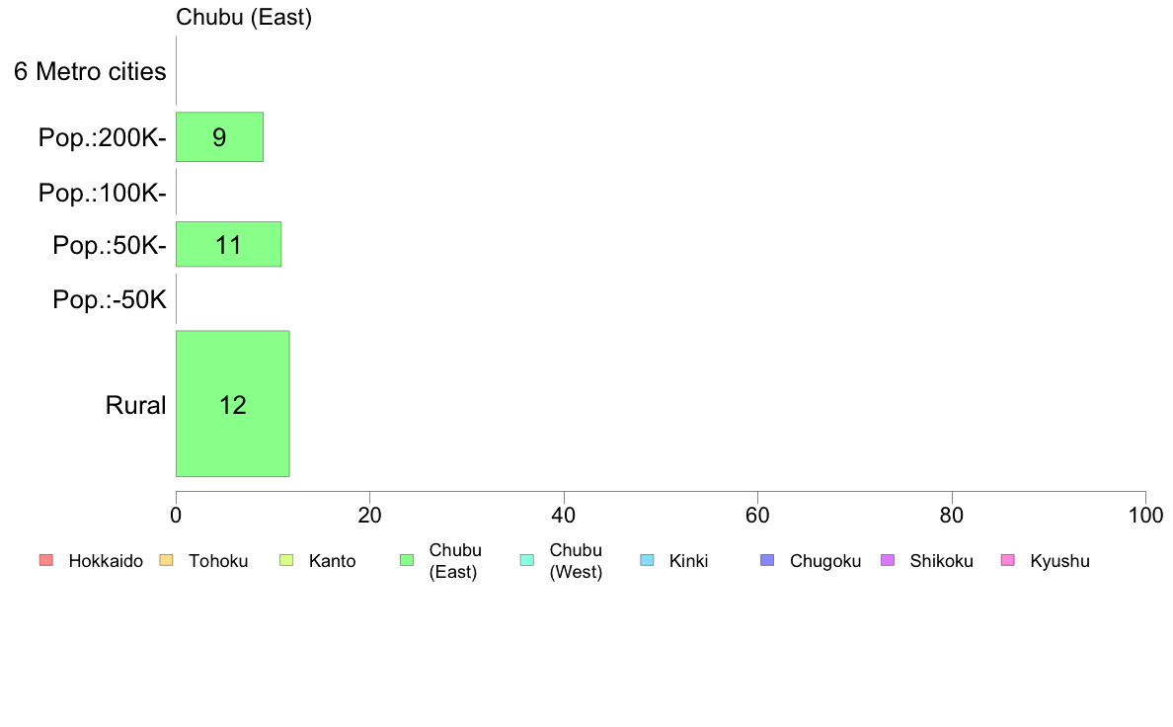Click the Chubu (East) chart title

click(244, 17)
